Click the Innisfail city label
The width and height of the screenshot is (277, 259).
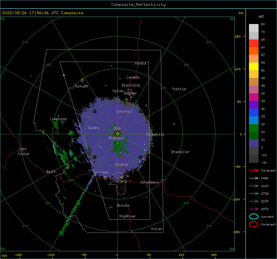coord(124,111)
